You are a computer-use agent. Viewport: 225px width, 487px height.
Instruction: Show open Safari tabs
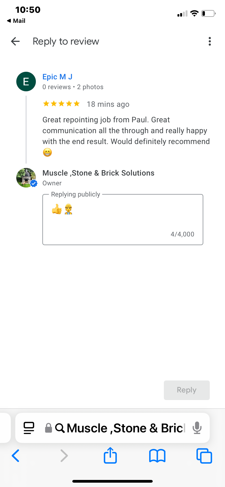coord(204,456)
